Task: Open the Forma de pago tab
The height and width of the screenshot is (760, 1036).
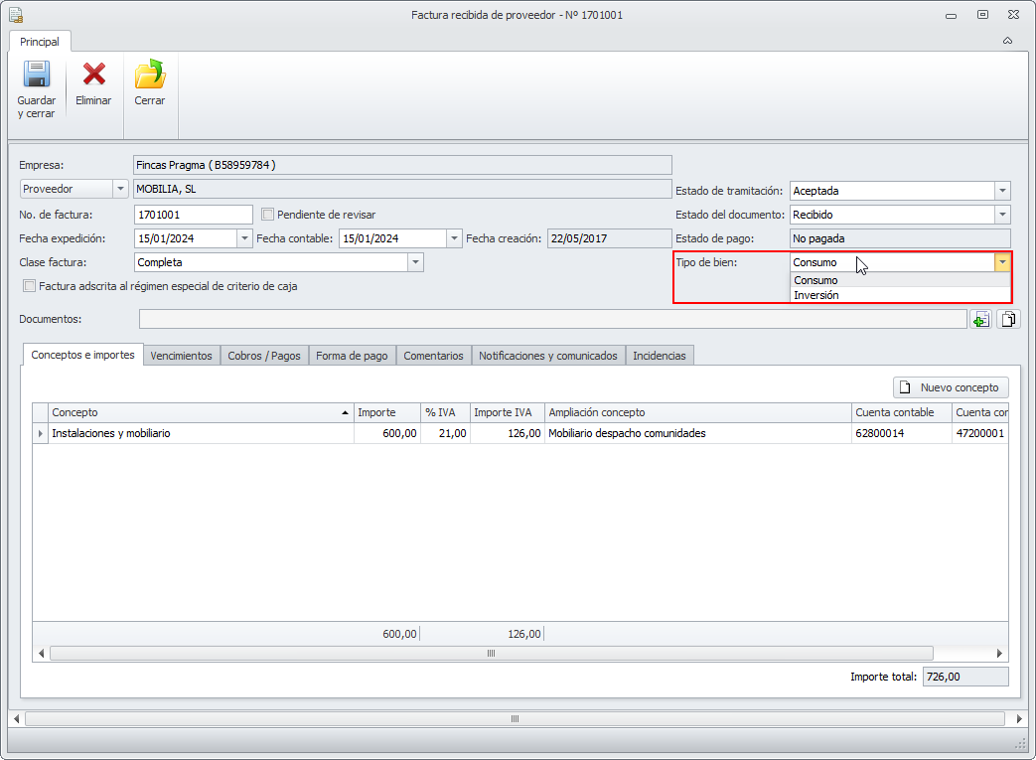Action: pos(352,356)
